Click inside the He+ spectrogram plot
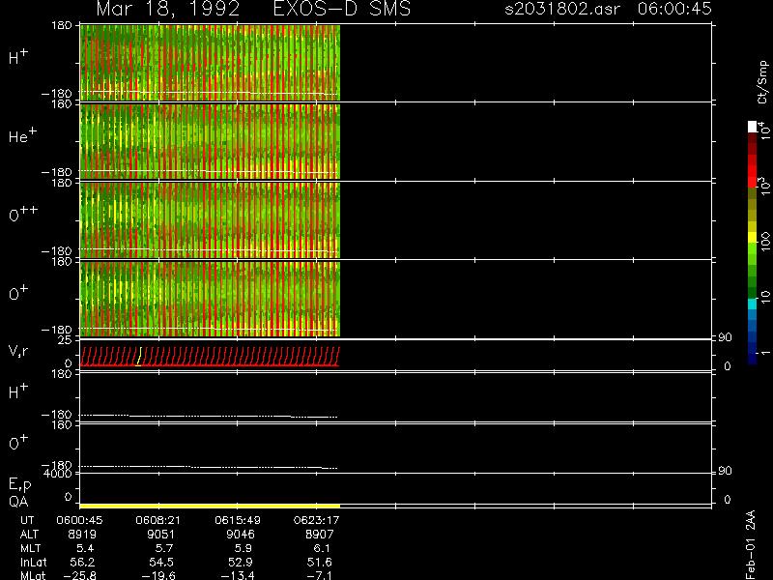 [x=210, y=141]
